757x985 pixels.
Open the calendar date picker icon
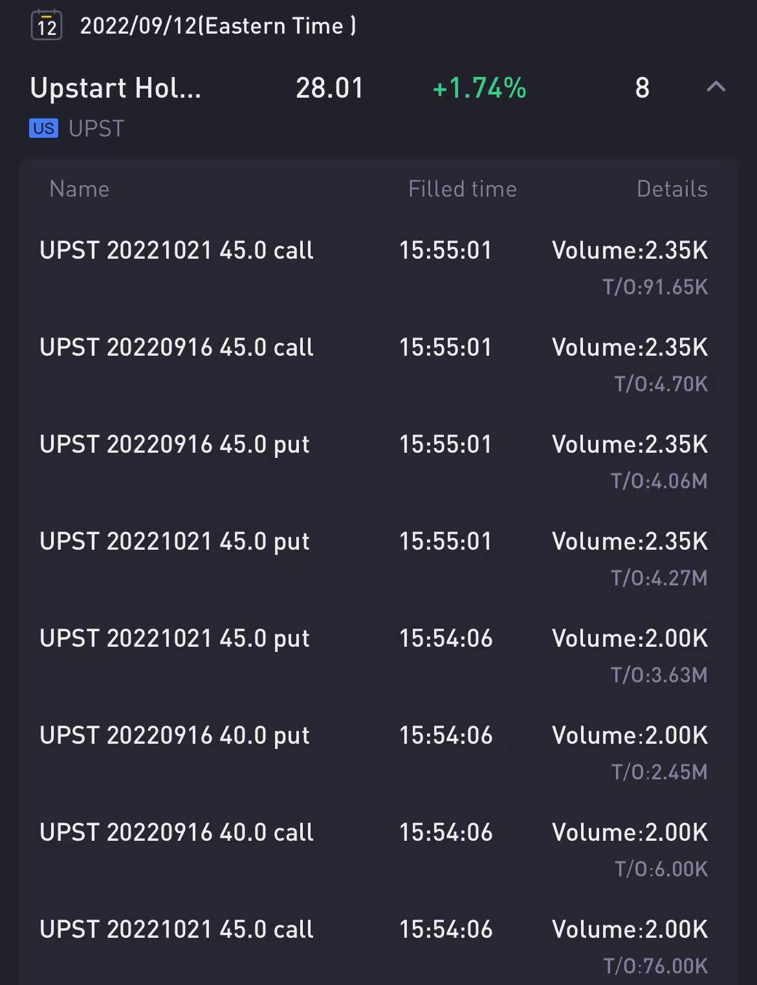tap(47, 25)
